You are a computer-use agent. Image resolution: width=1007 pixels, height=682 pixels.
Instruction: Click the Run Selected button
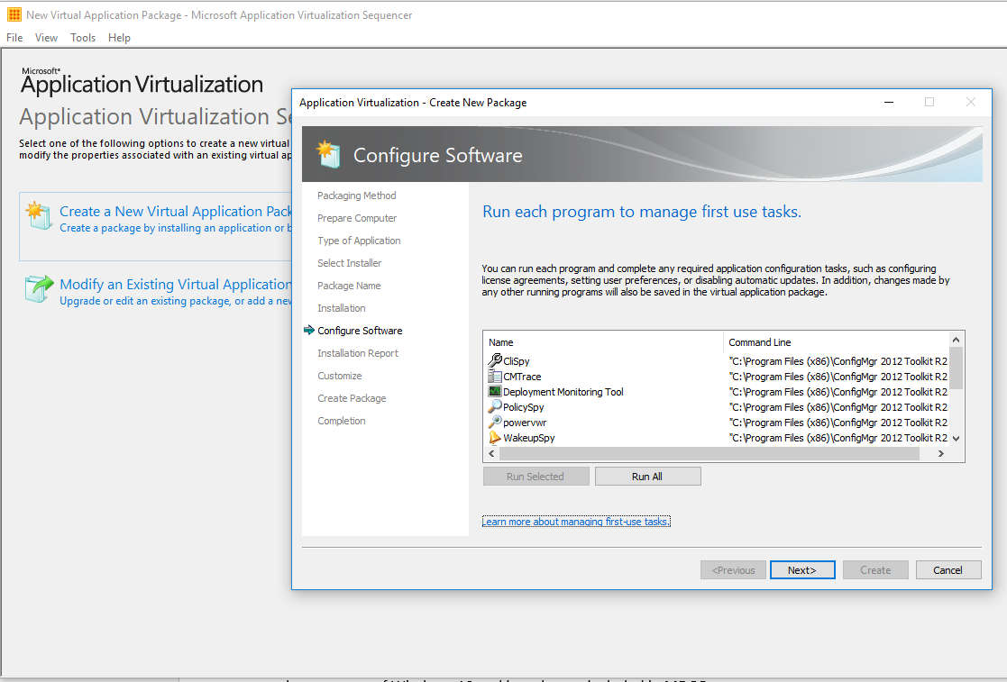(x=536, y=476)
